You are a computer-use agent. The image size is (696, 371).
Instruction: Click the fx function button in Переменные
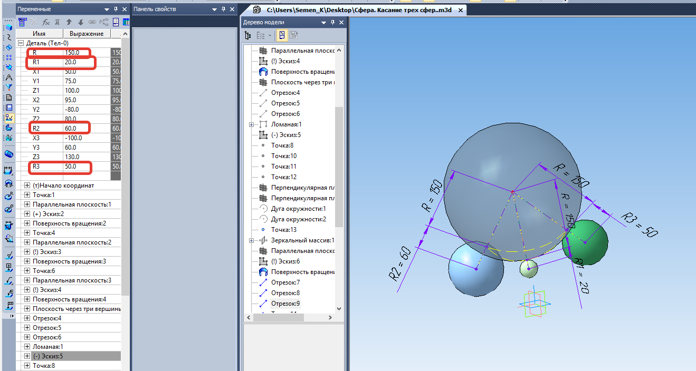(x=46, y=22)
